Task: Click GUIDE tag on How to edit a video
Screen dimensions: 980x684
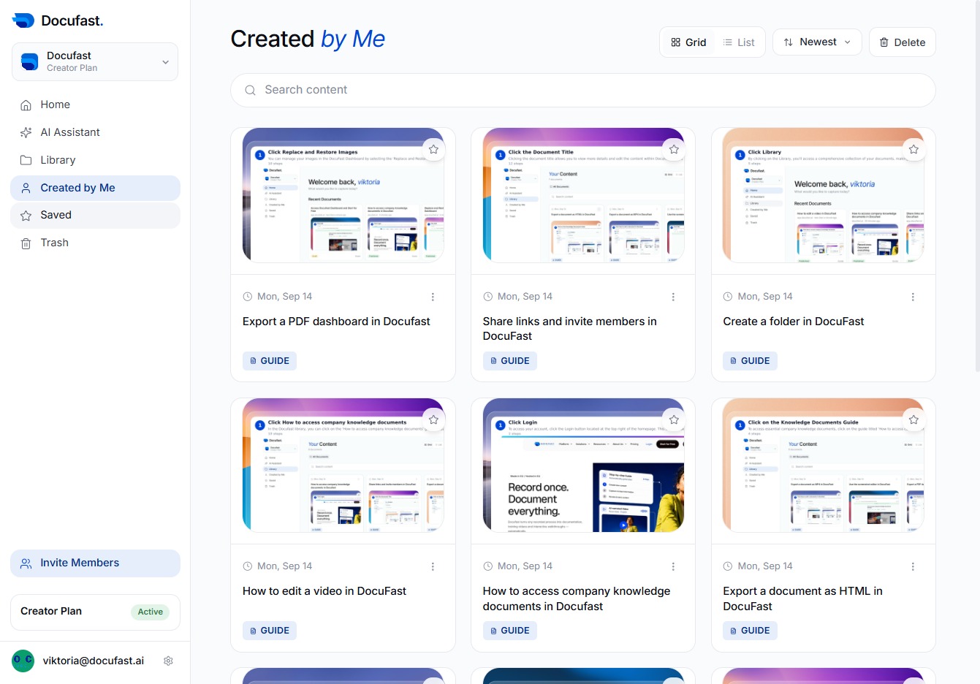Action: point(270,631)
